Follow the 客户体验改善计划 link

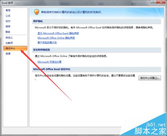(47, 42)
